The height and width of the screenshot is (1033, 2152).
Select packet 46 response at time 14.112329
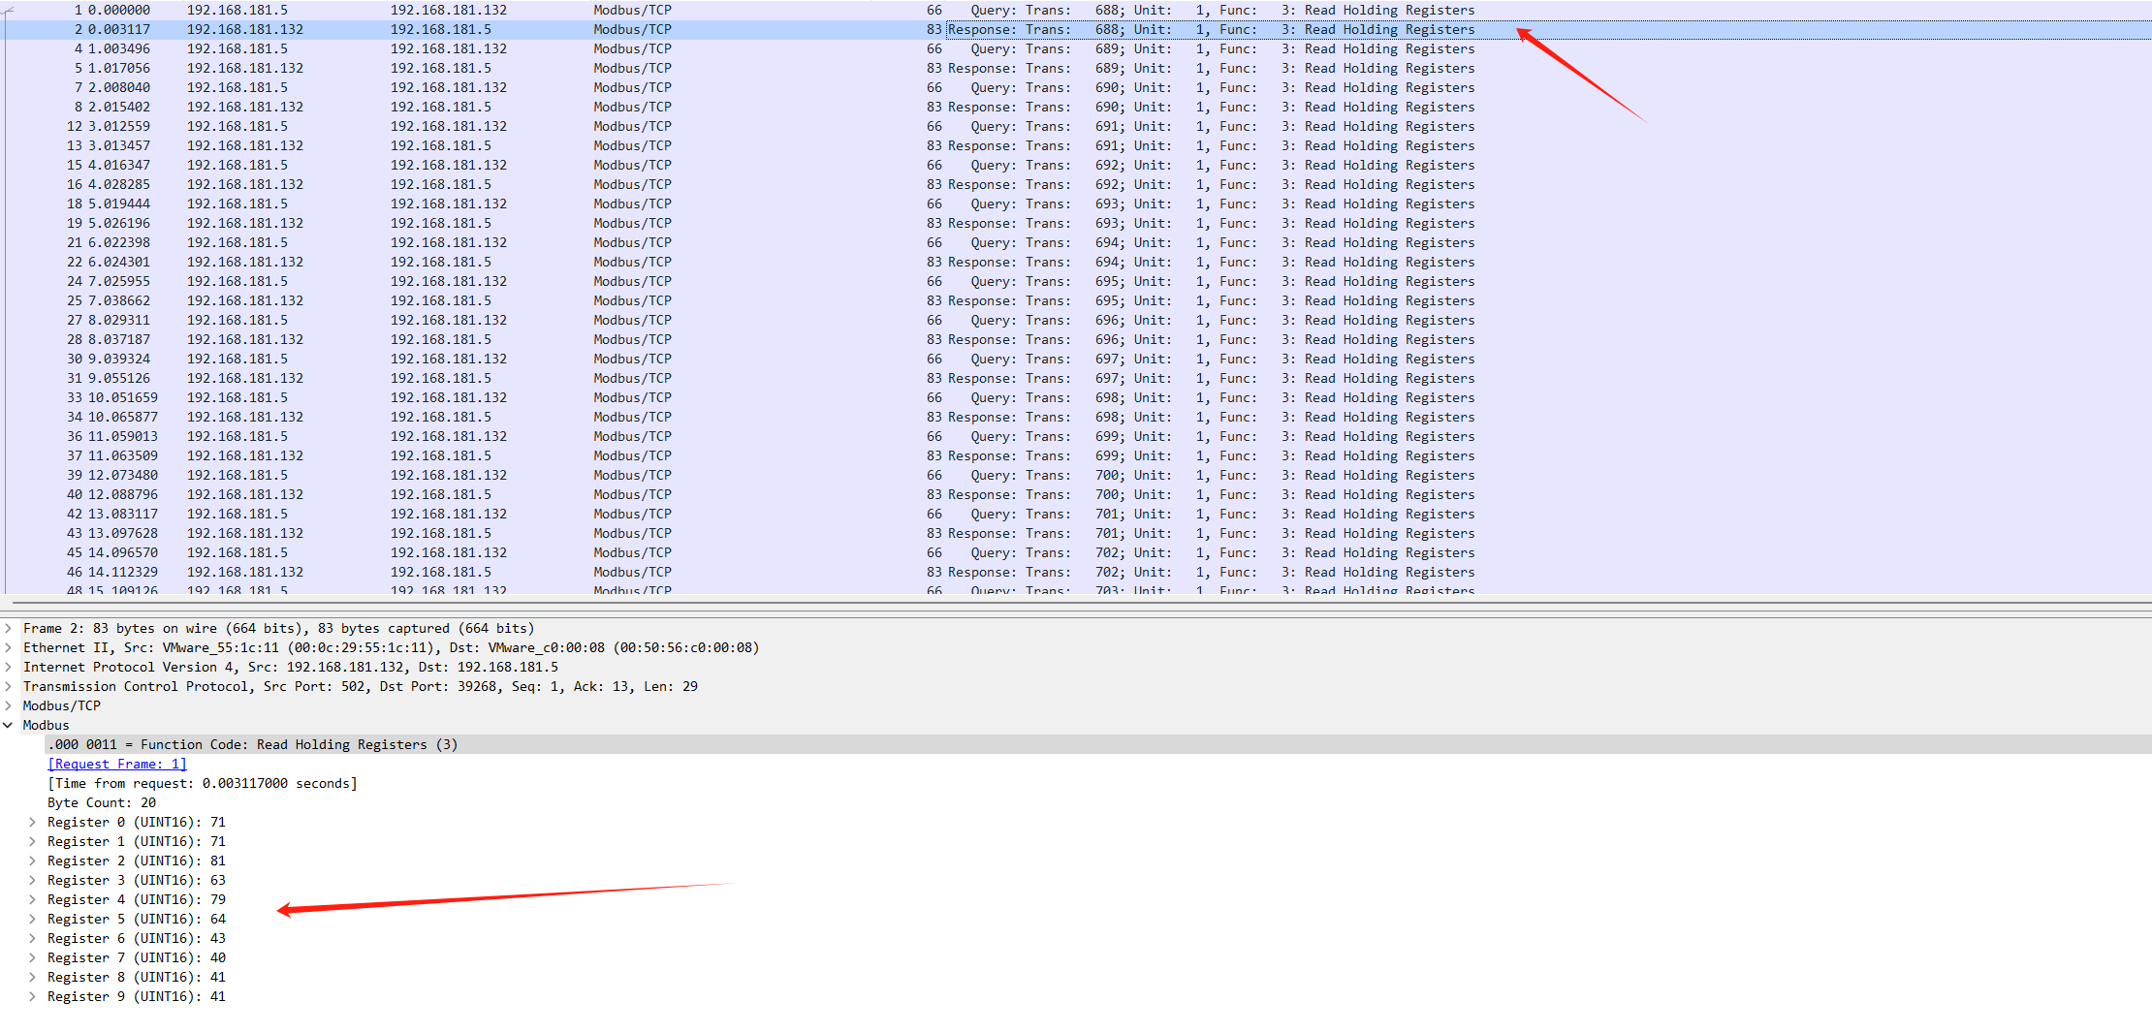(x=388, y=573)
